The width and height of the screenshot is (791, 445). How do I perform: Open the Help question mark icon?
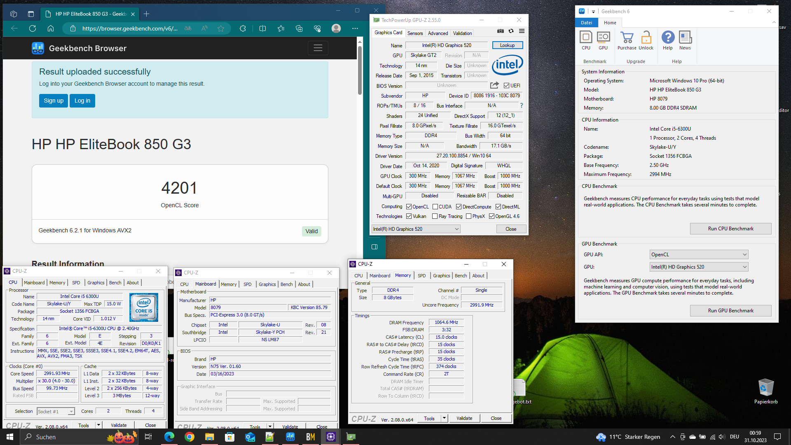click(668, 41)
